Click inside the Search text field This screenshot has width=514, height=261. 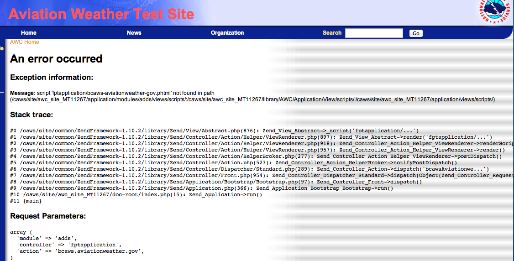(x=374, y=33)
